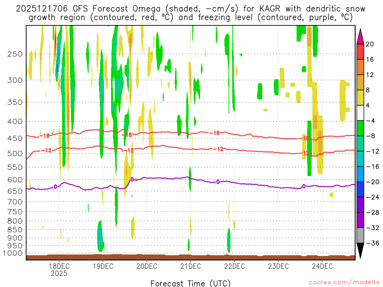Image resolution: width=383 pixels, height=287 pixels.
Task: Click the colorbar value label -16
Action: (372, 166)
